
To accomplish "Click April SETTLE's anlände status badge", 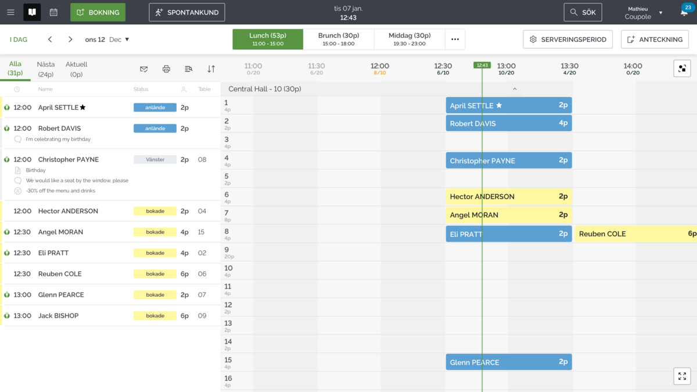I will (155, 107).
